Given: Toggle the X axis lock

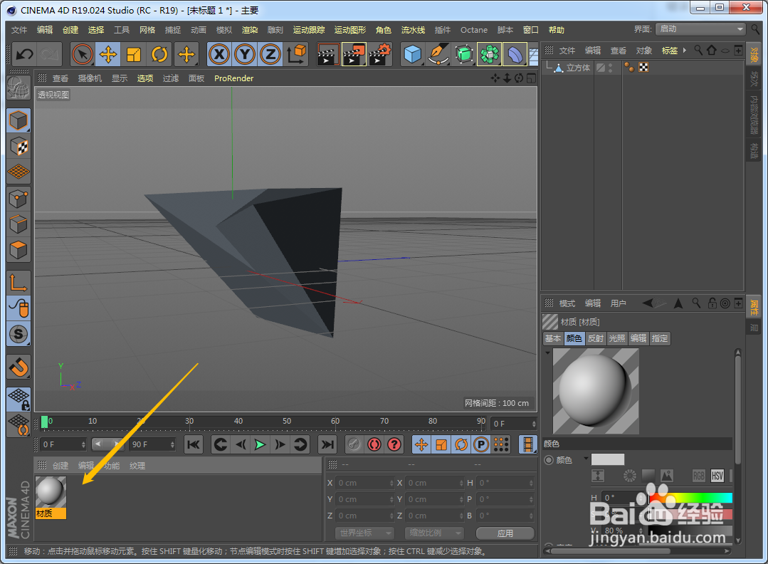Looking at the screenshot, I should [219, 54].
